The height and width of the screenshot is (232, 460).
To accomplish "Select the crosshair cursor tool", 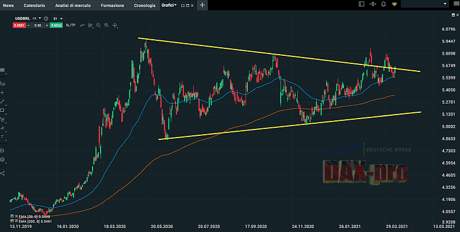I will coord(115,25).
